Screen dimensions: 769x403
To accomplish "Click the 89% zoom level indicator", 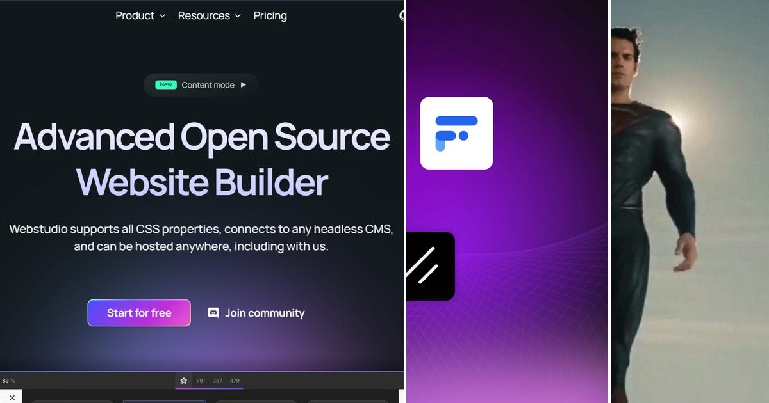I will [x=8, y=381].
